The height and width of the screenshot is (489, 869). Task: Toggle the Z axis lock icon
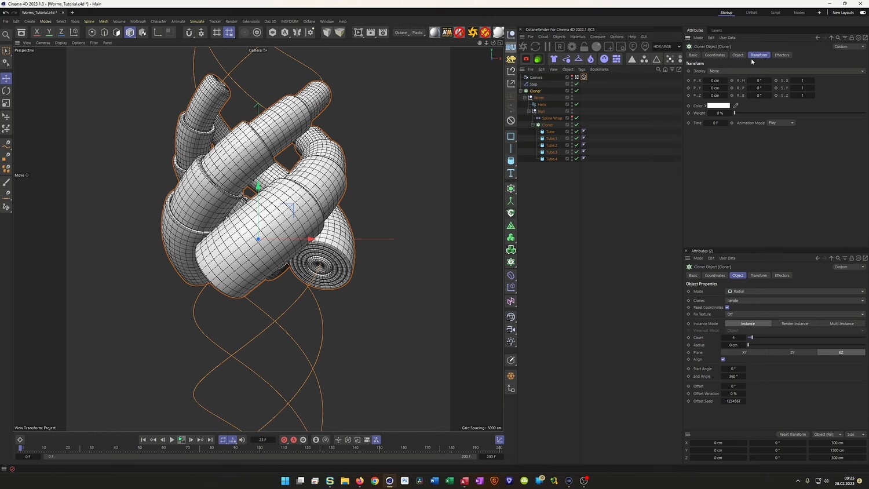coord(61,32)
